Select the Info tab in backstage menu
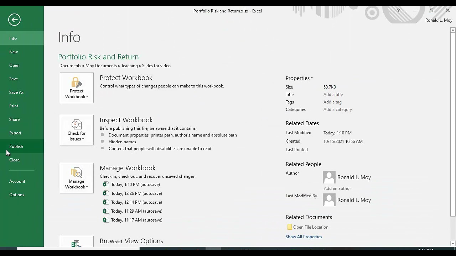 [22, 38]
